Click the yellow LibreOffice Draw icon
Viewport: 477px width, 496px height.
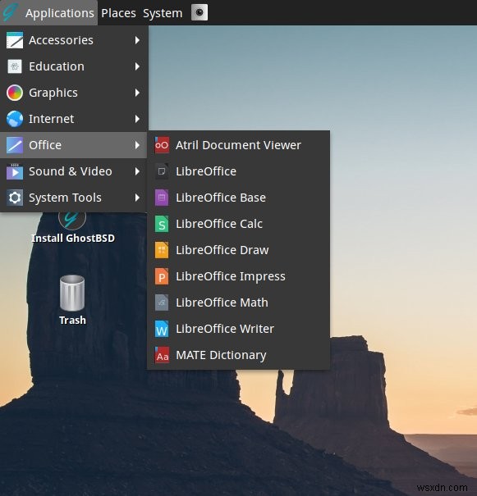tap(162, 250)
